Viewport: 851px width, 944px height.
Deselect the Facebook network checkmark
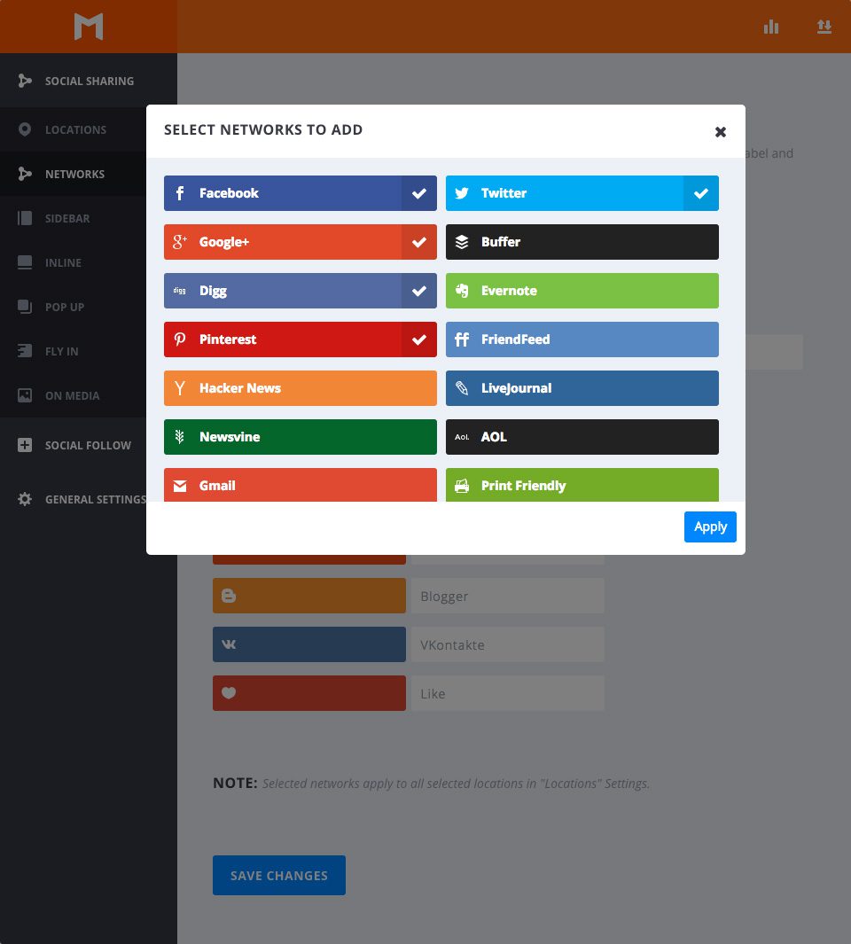coord(419,193)
